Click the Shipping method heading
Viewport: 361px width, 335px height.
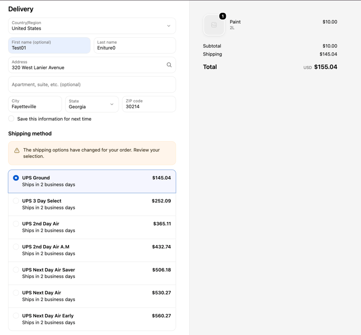pyautogui.click(x=30, y=134)
